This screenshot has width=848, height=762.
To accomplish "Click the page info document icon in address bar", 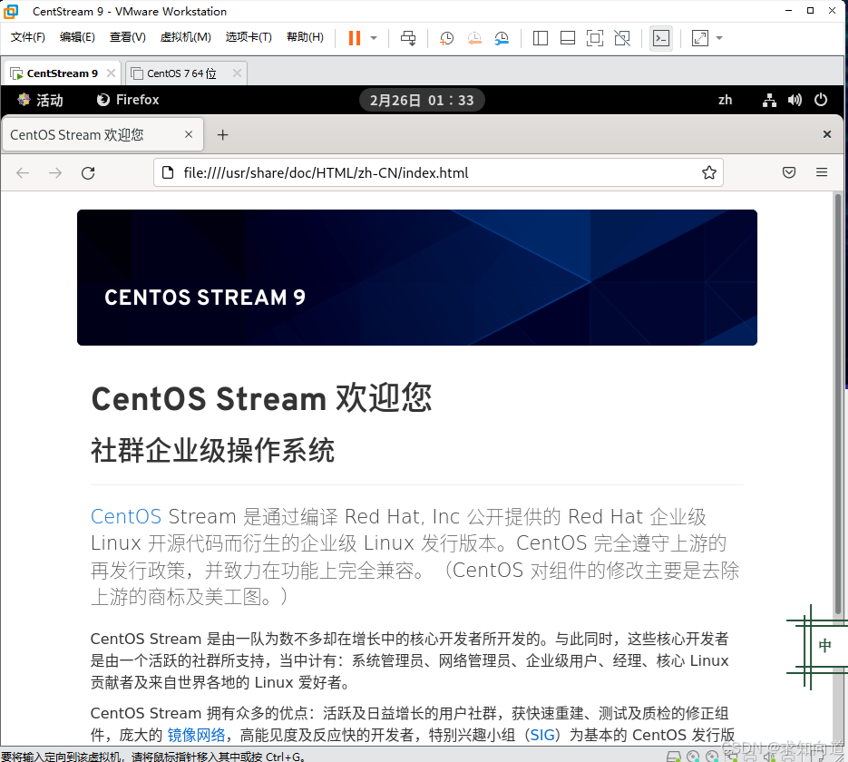I will 168,173.
